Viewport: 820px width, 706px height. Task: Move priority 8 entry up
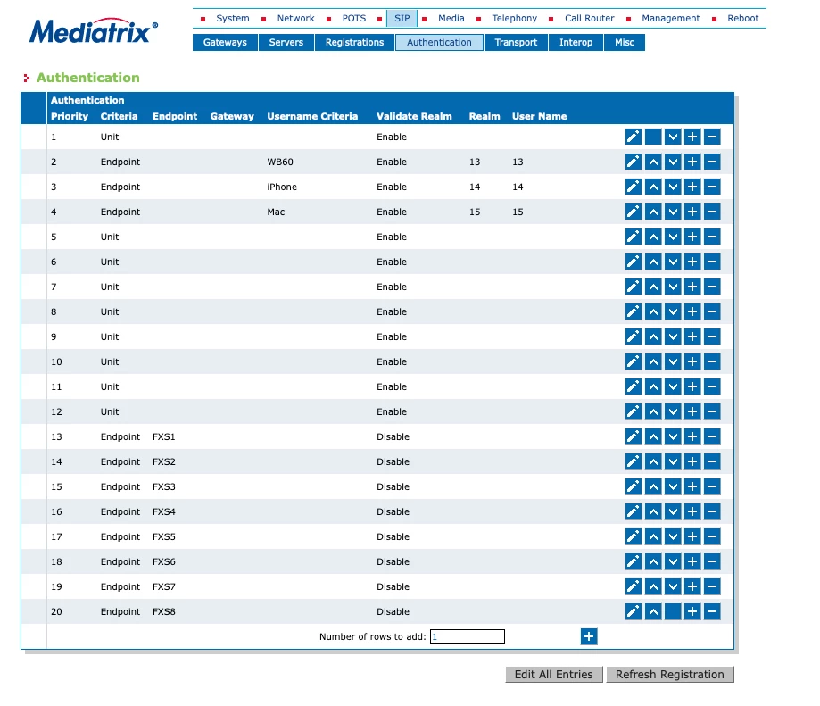point(653,311)
